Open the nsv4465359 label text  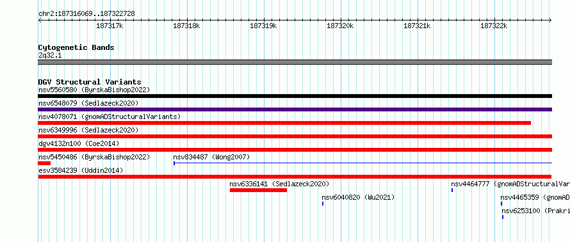535,197
